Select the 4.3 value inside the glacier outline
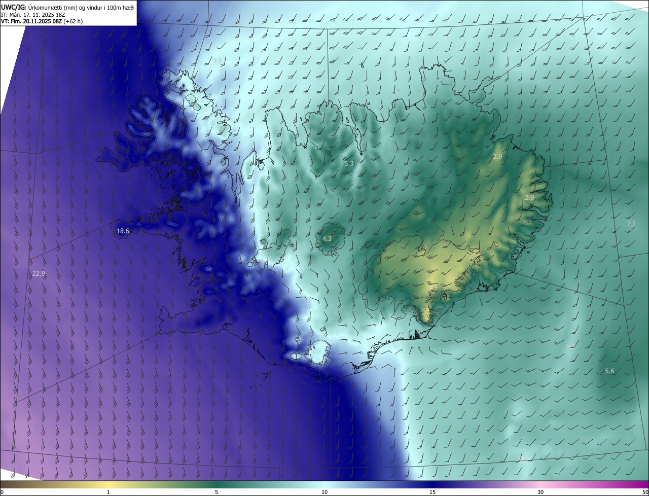 click(x=327, y=238)
